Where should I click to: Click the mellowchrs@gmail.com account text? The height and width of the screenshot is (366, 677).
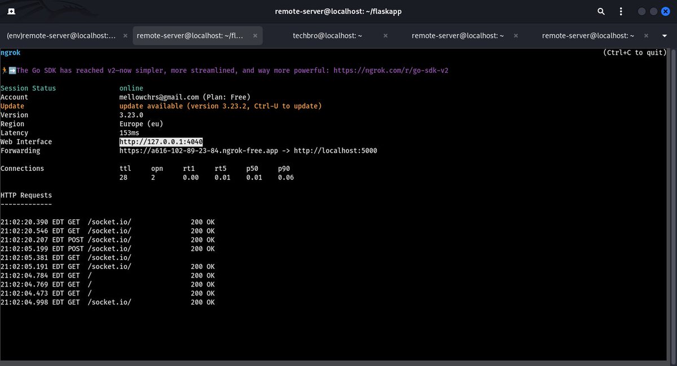159,97
